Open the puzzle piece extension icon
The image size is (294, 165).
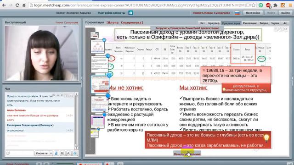pyautogui.click(x=276, y=5)
